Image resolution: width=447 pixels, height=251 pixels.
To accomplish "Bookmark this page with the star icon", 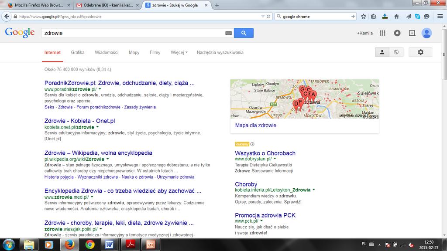I will [x=364, y=17].
